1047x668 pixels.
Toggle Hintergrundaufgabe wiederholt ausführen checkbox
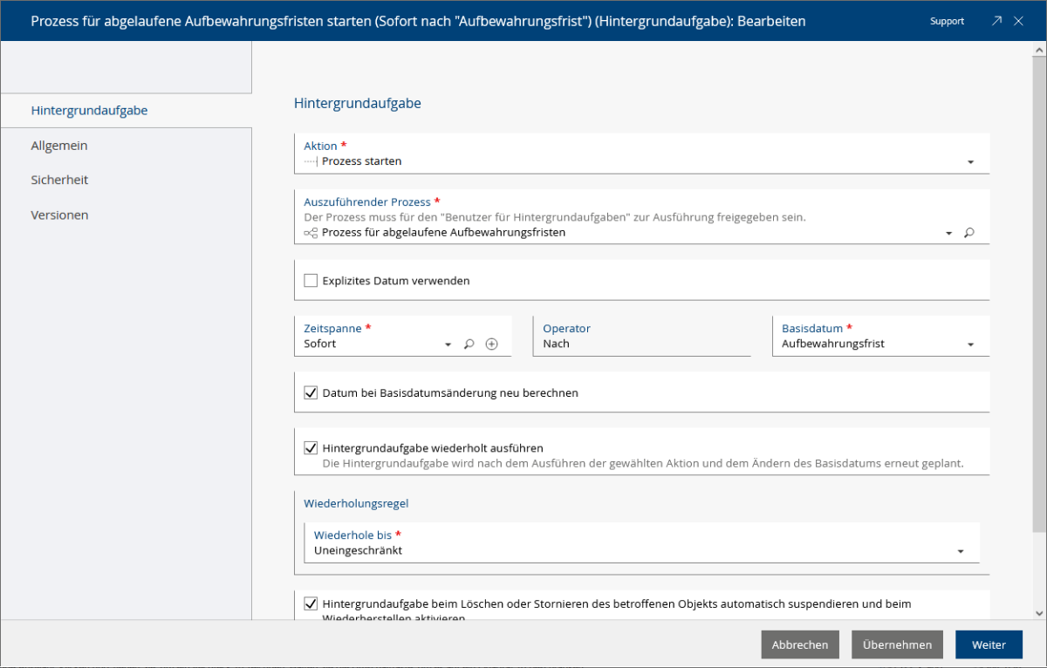(x=311, y=448)
